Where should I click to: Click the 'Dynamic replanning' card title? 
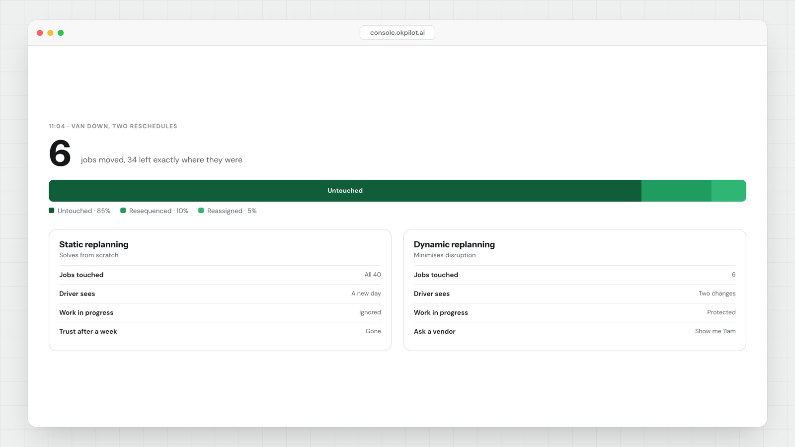(x=454, y=244)
